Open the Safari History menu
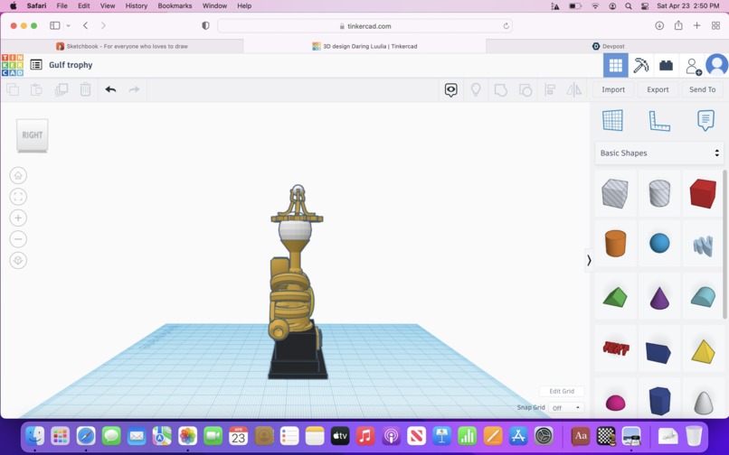 [x=137, y=5]
